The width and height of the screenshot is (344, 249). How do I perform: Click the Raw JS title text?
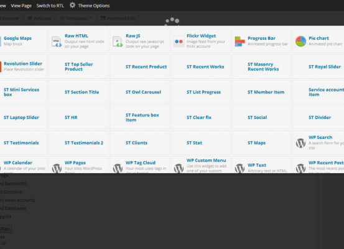click(132, 35)
